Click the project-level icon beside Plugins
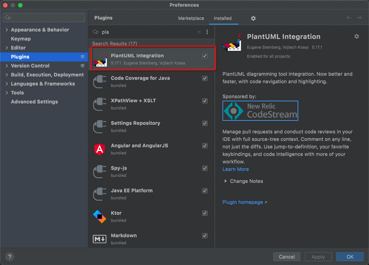Viewport: 369px width, 265px height. coord(82,57)
